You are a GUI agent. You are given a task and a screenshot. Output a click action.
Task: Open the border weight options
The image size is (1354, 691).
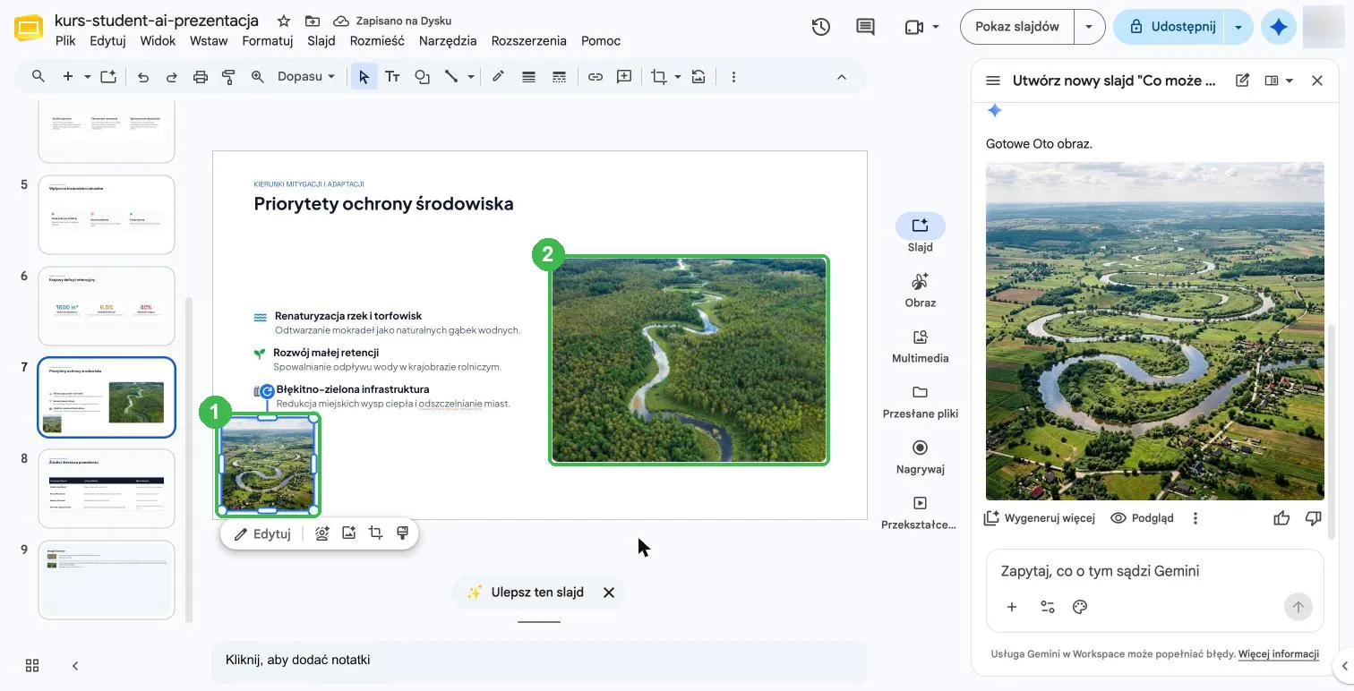coord(529,77)
